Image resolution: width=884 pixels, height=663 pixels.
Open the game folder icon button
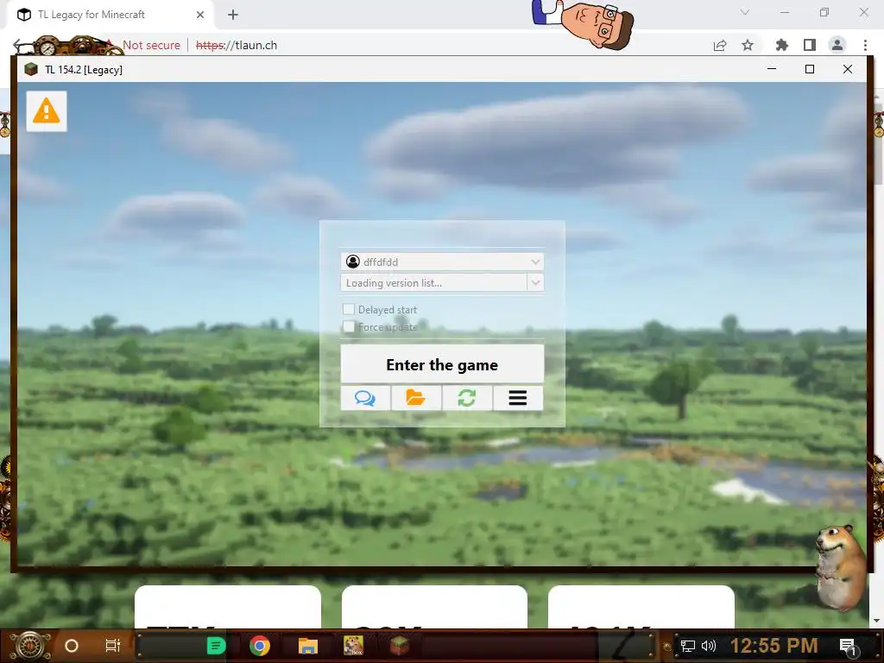[x=416, y=398]
